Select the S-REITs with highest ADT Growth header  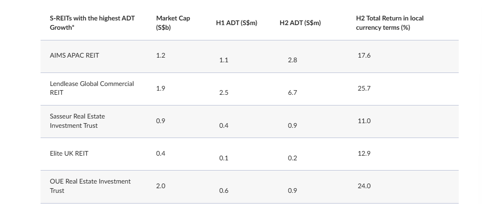tap(92, 23)
